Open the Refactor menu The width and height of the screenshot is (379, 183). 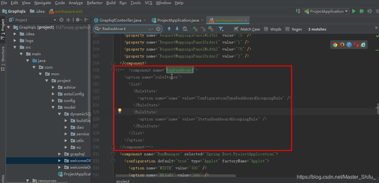95,3
